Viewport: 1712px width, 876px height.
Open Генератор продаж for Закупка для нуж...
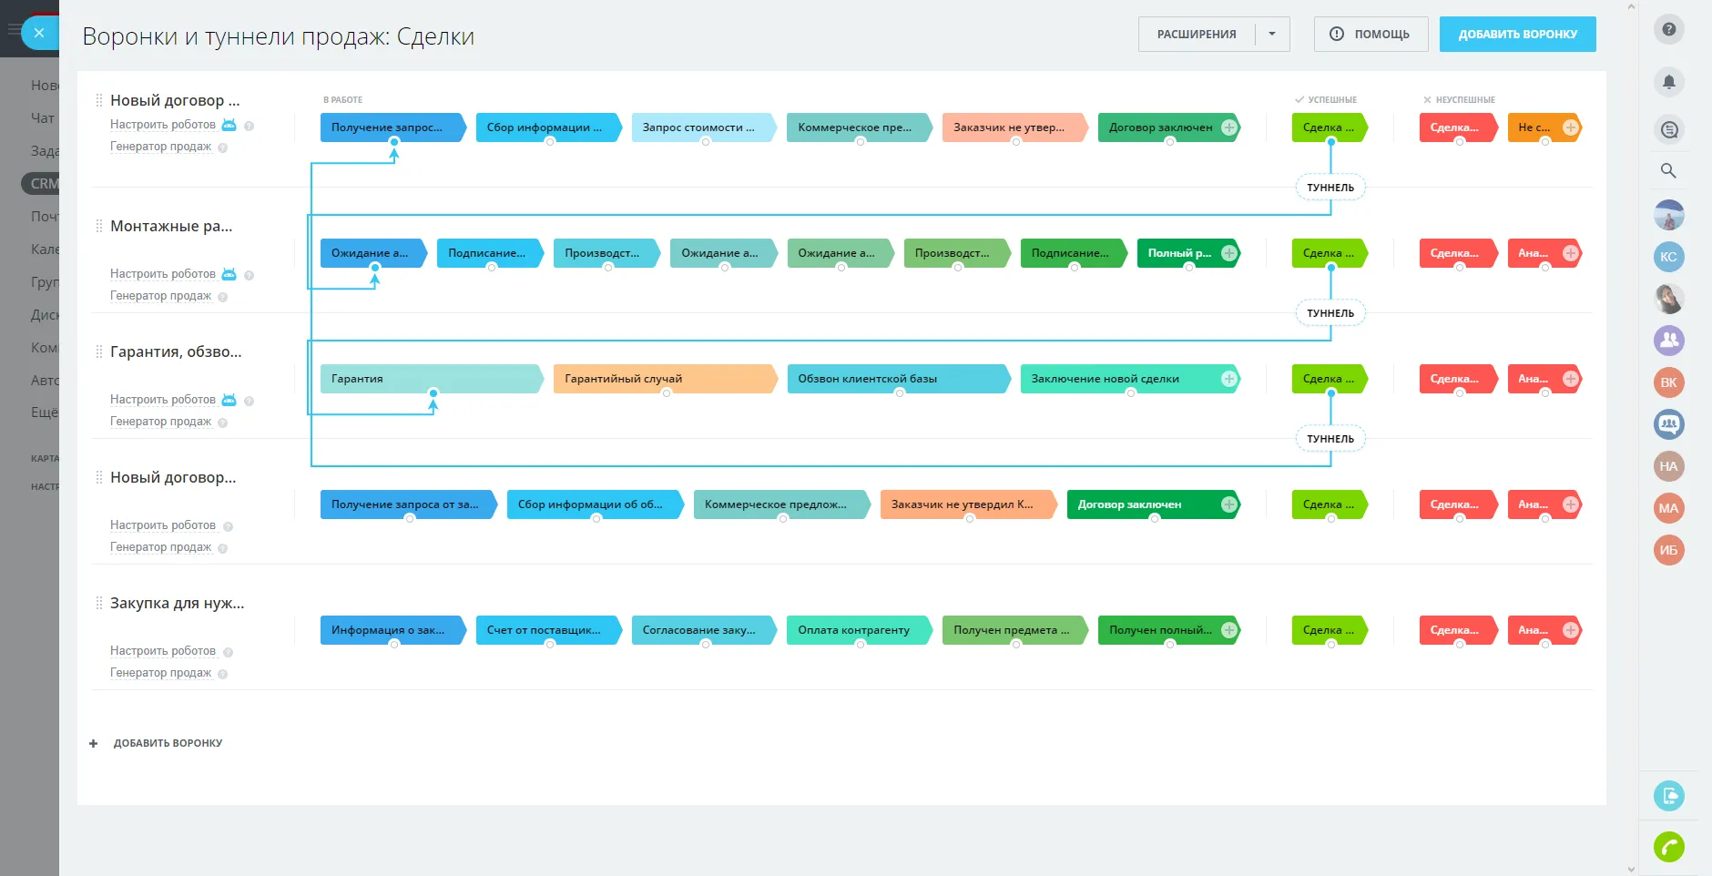pos(160,672)
